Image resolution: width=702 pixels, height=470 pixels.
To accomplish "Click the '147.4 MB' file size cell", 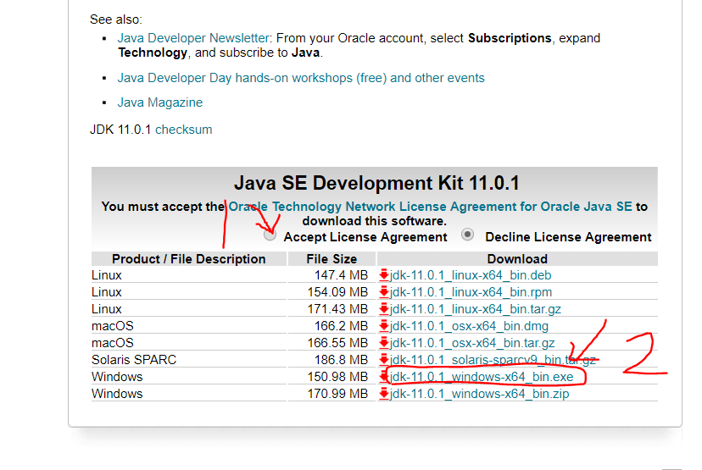I will [x=331, y=275].
